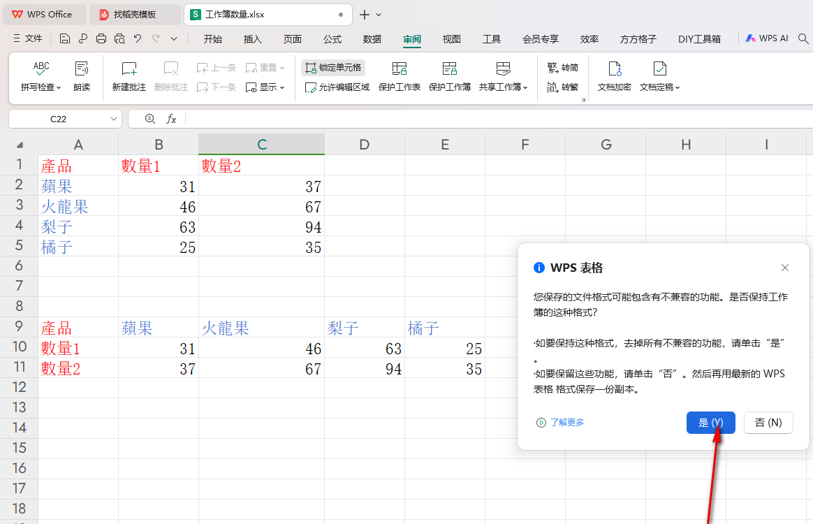
Task: Close the WPS 表格 dialog
Action: click(785, 268)
